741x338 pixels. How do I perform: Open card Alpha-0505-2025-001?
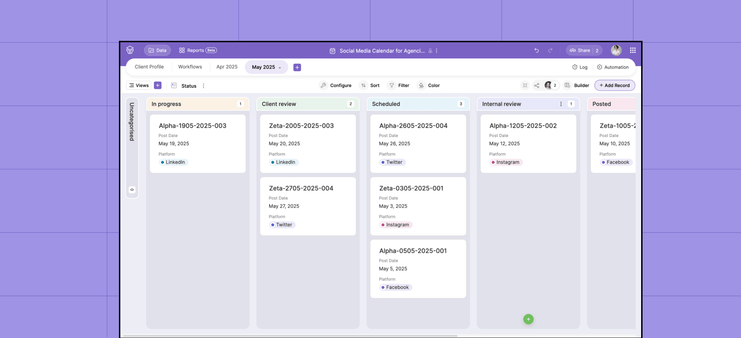tap(418, 269)
